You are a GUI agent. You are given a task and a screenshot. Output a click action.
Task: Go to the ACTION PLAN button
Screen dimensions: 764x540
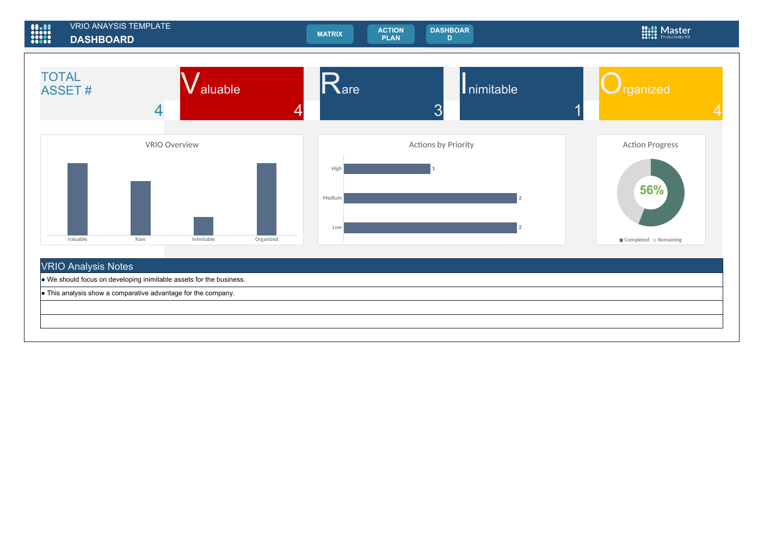(391, 34)
